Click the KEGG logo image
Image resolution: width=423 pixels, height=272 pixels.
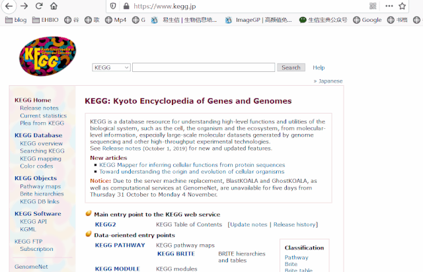48,56
